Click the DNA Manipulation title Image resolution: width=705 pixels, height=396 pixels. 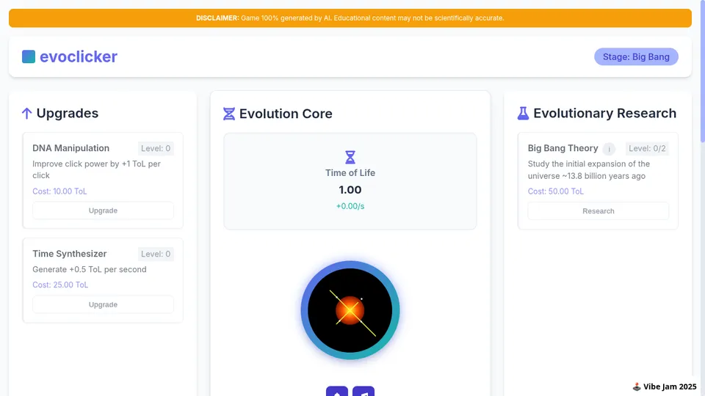click(x=70, y=148)
